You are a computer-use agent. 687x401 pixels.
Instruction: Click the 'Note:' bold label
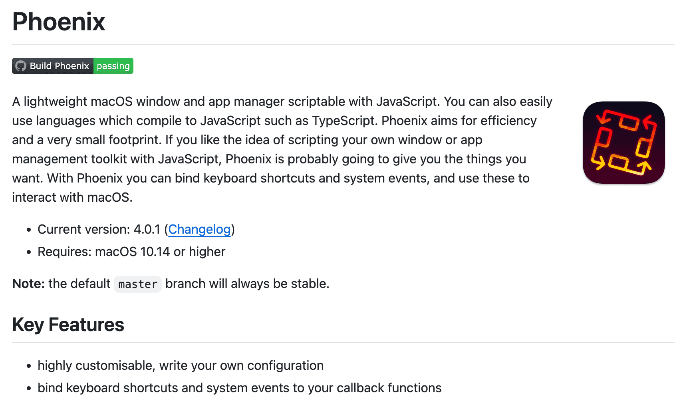click(28, 284)
